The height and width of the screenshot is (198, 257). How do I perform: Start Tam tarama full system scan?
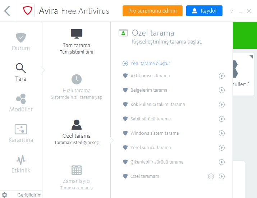[x=77, y=42]
